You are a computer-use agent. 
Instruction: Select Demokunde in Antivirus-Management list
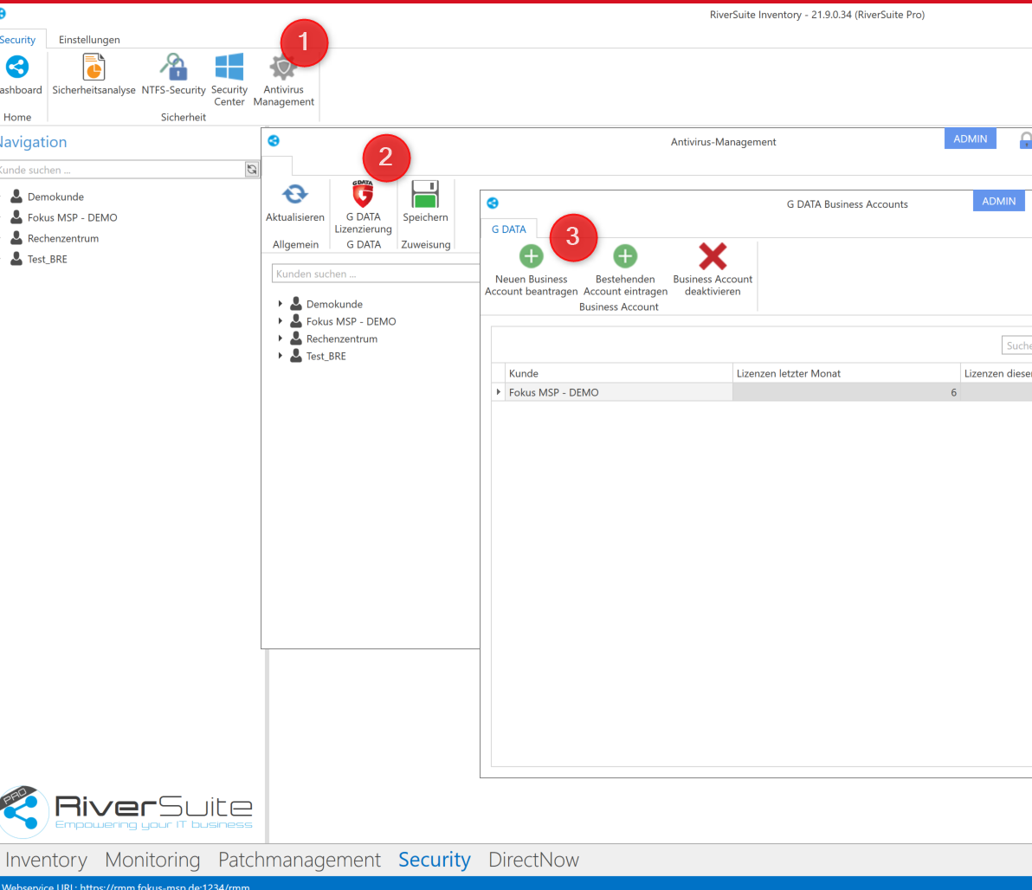click(x=334, y=304)
